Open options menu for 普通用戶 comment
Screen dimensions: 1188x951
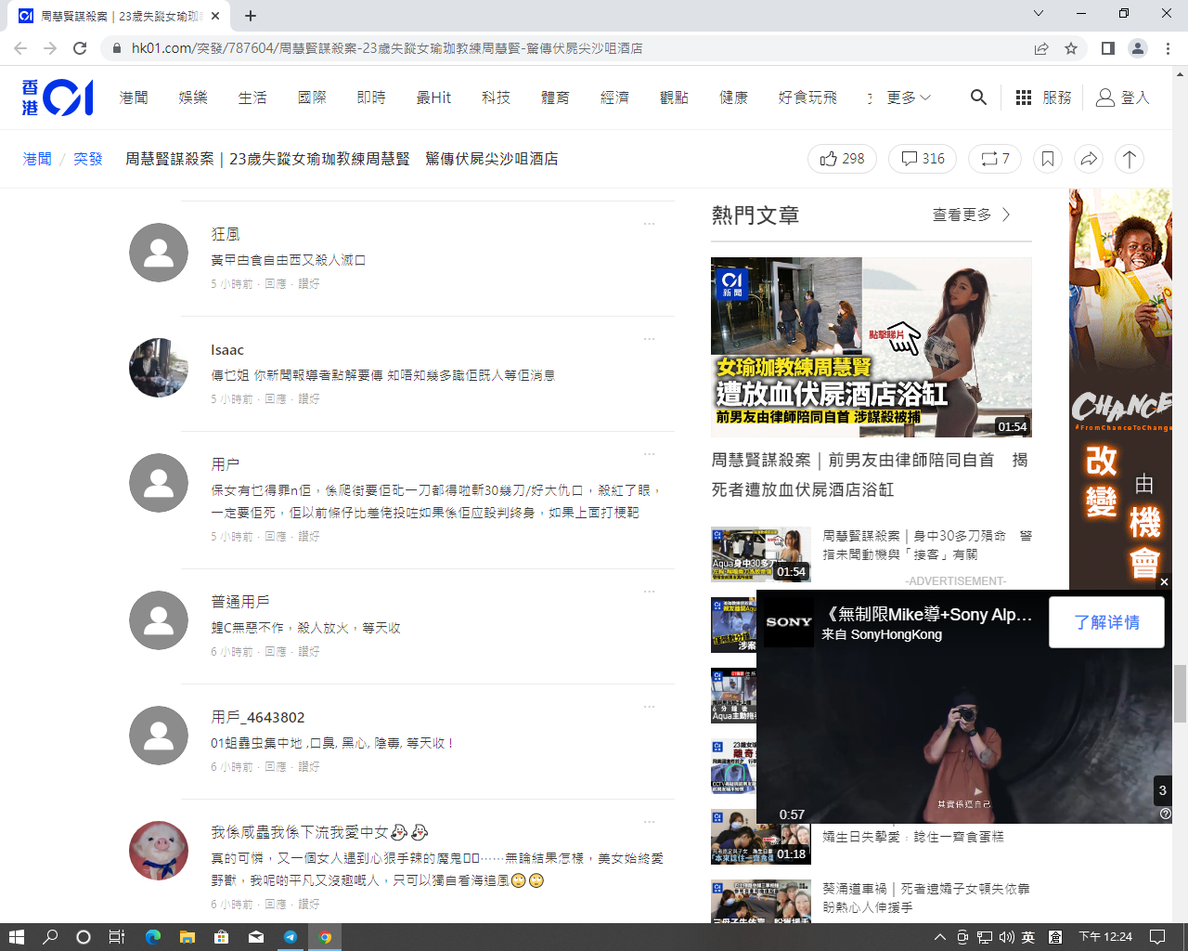tap(650, 592)
